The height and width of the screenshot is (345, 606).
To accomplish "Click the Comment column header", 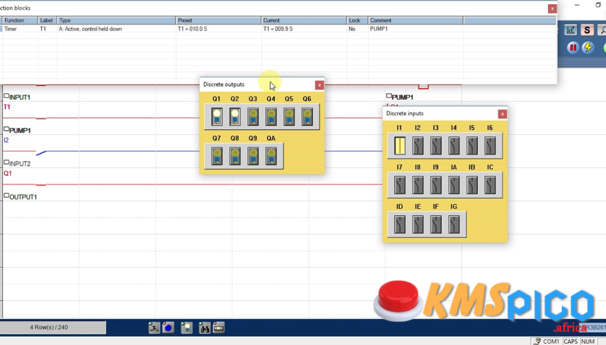I will point(416,20).
